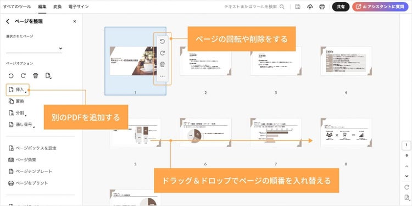Viewport: 412px width, 206px height.
Task: Open 電子サイン tab
Action: [79, 7]
